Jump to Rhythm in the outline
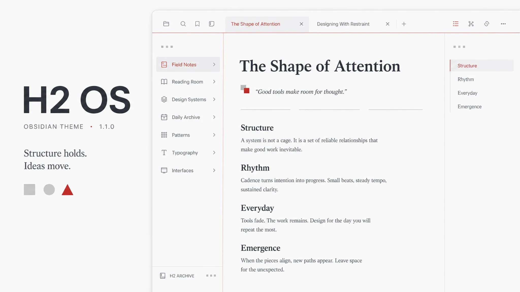This screenshot has width=520, height=292. [466, 79]
